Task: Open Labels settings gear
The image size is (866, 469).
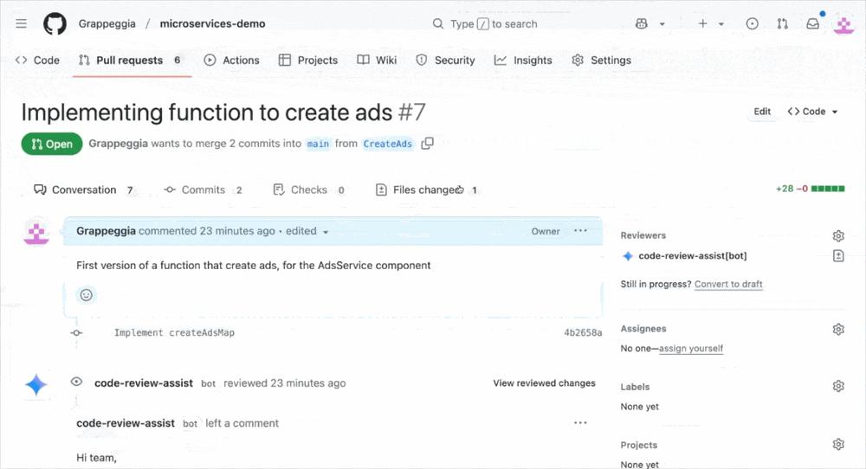Action: click(837, 387)
